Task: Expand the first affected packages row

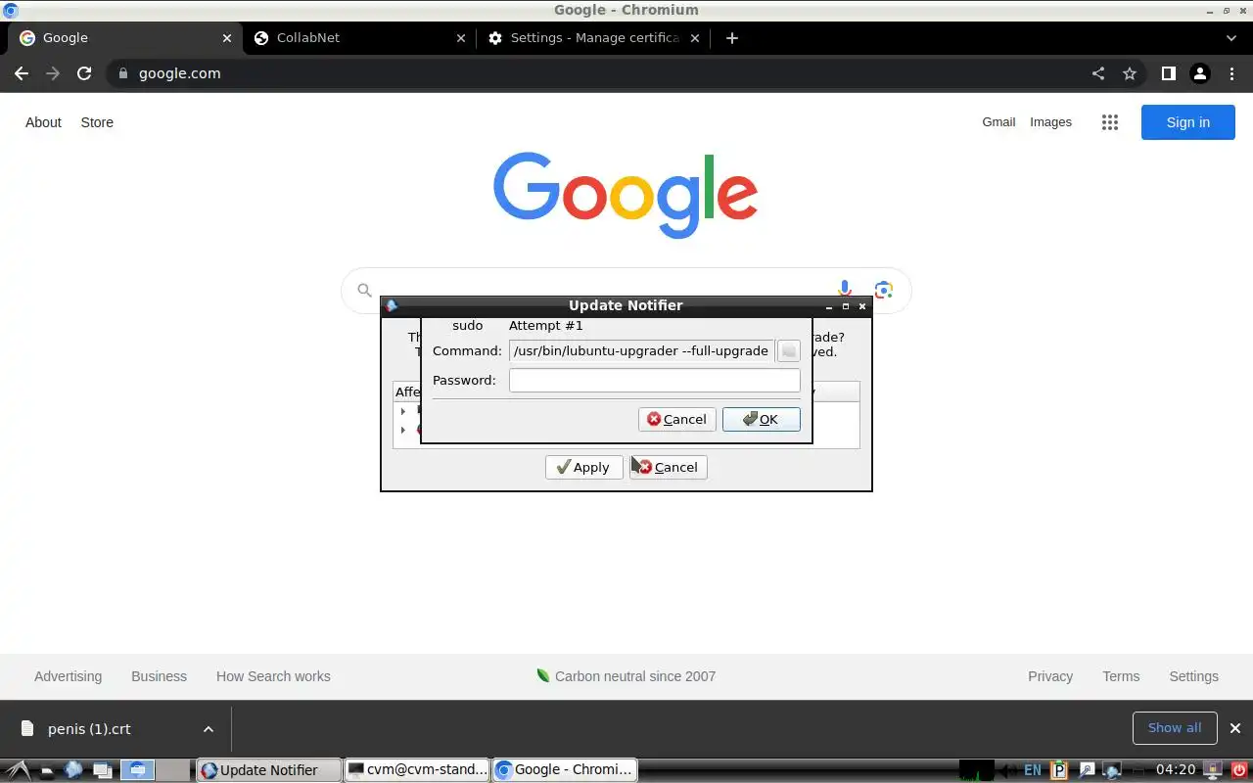Action: (x=403, y=411)
